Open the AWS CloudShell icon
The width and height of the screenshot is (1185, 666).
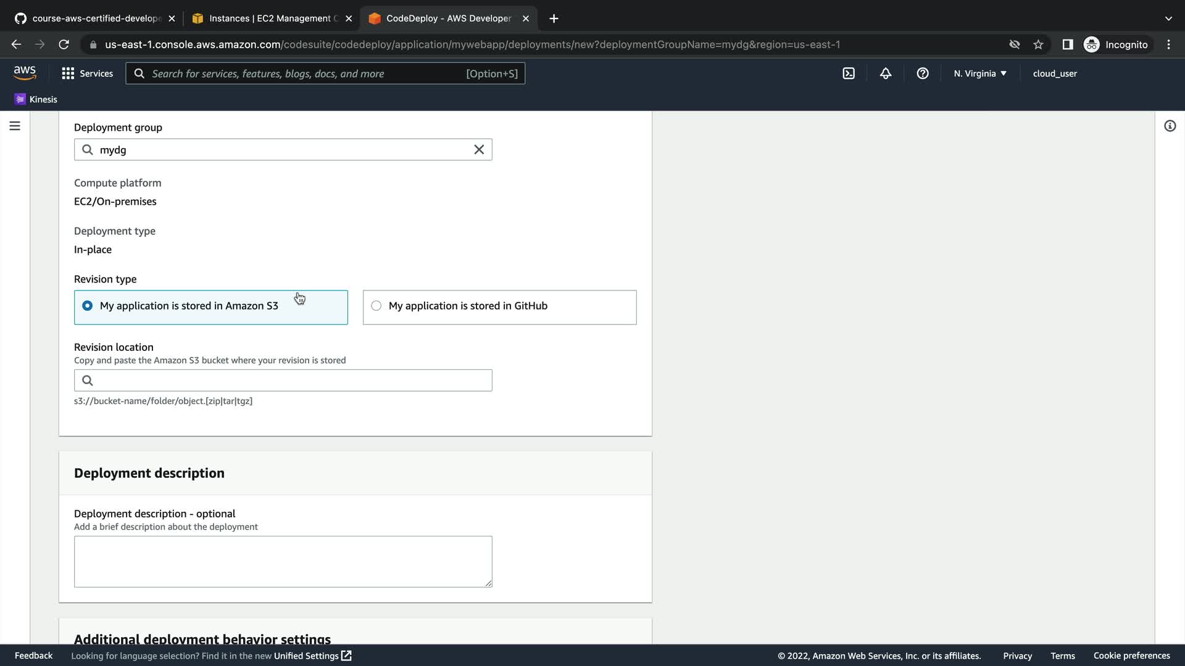click(x=849, y=73)
